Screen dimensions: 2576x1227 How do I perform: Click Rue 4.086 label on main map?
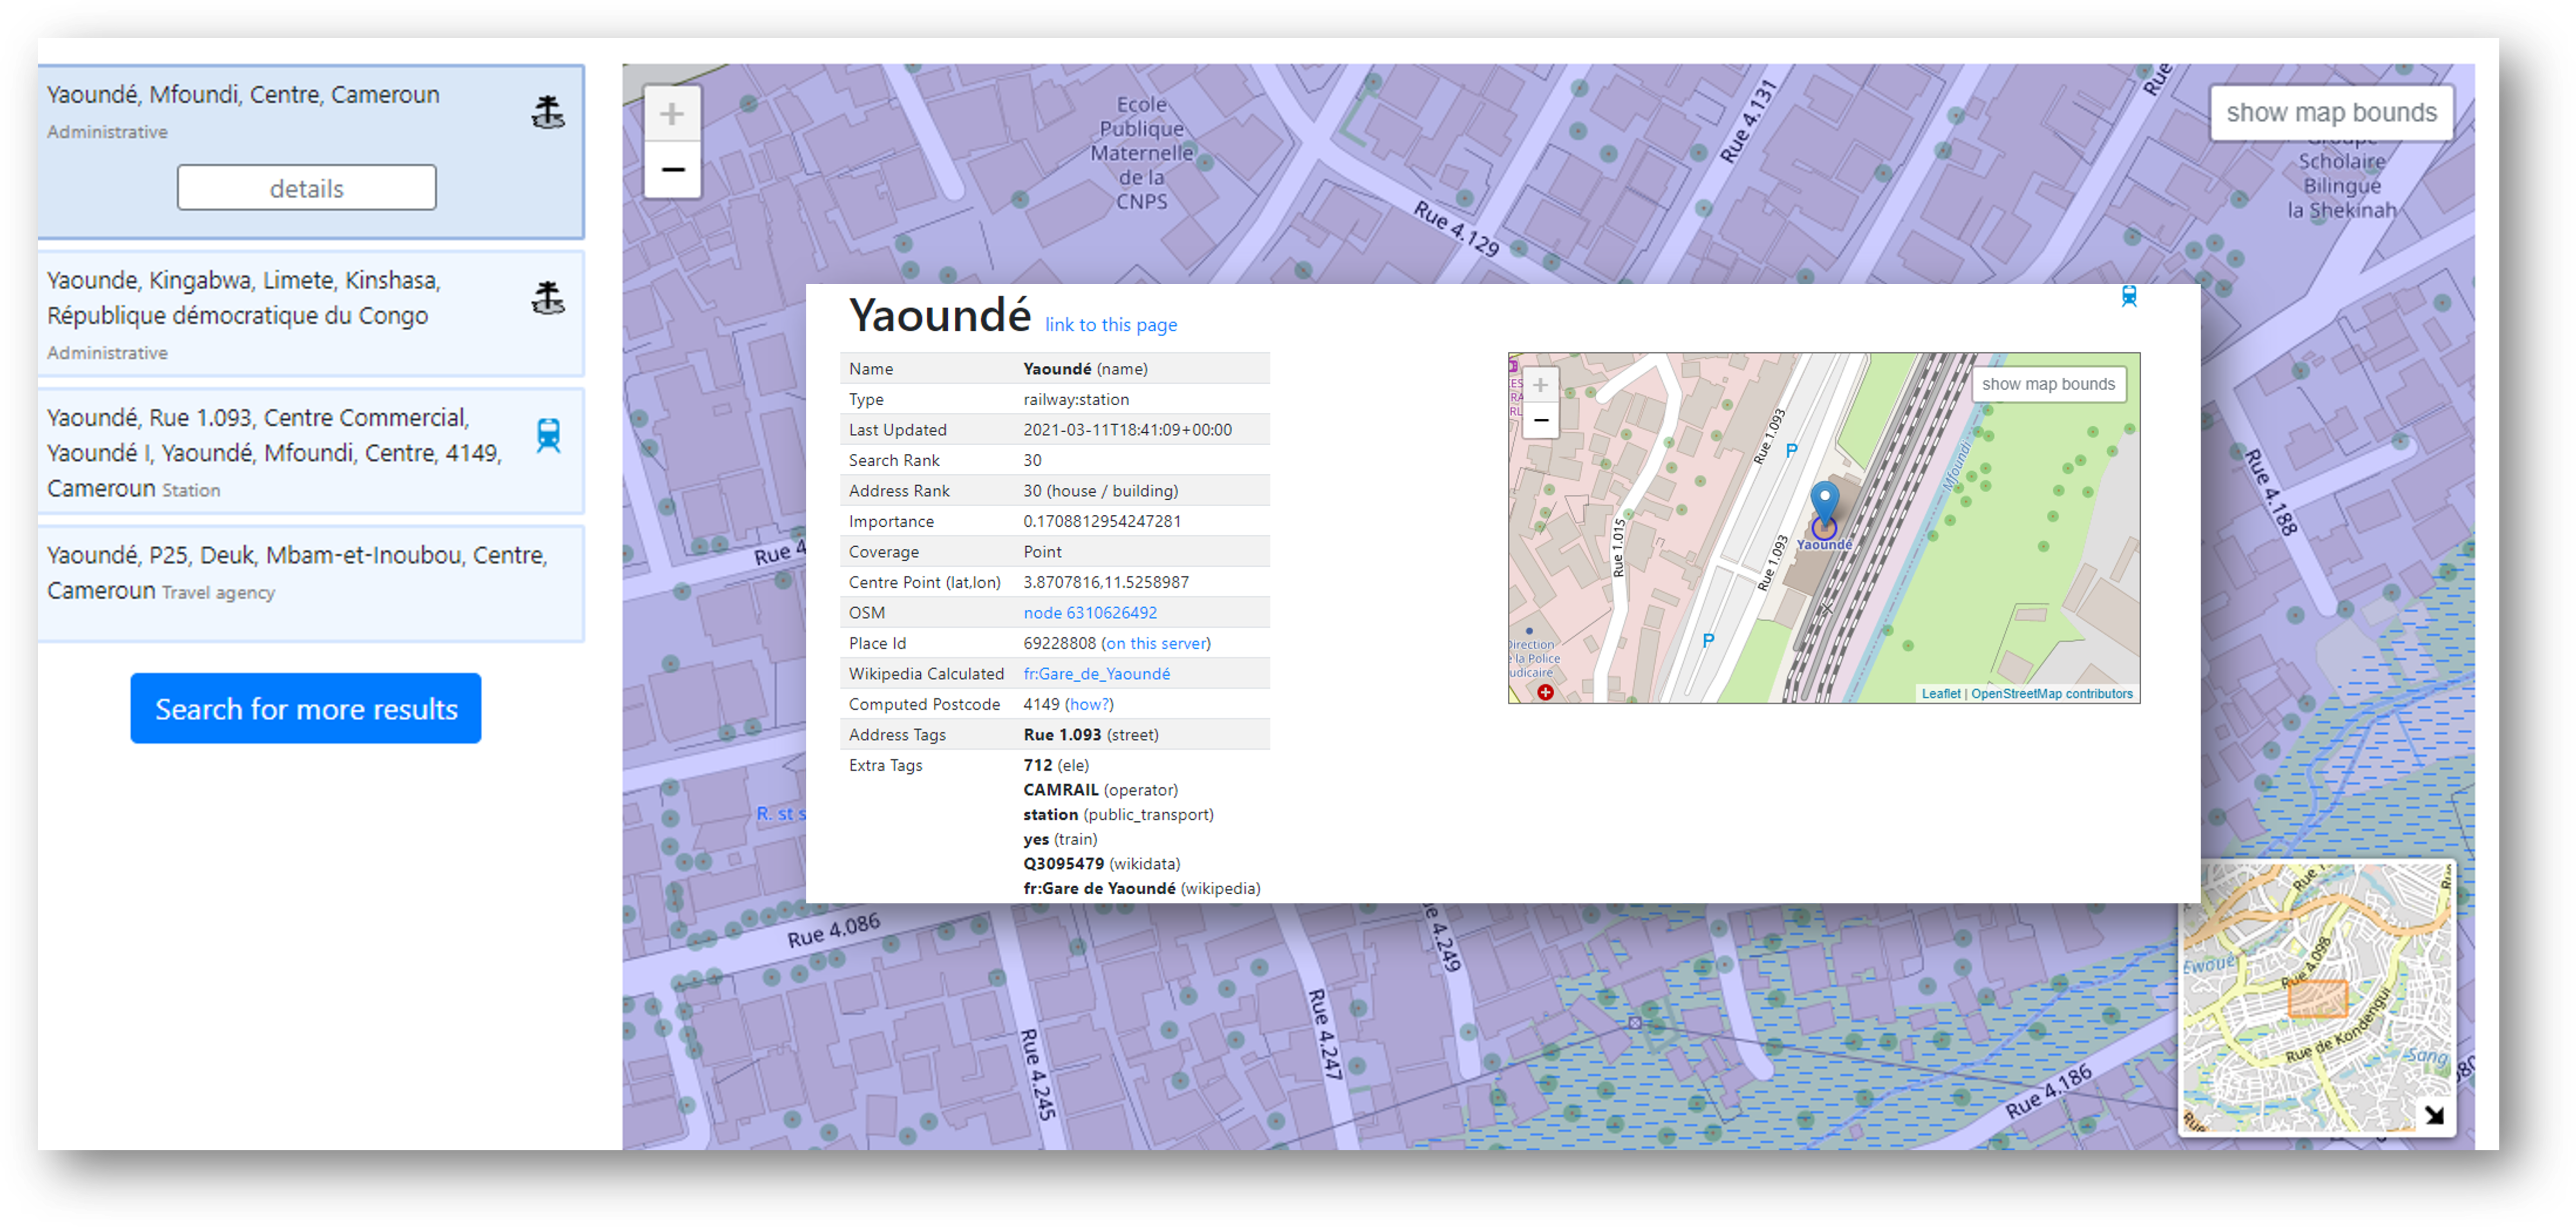coord(834,930)
